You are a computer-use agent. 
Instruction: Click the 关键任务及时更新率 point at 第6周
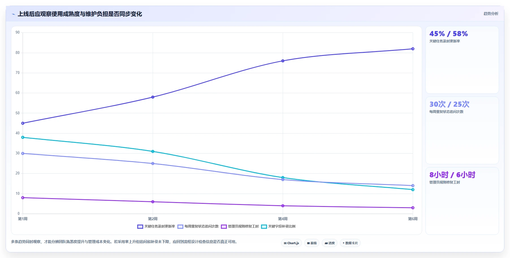(413, 49)
